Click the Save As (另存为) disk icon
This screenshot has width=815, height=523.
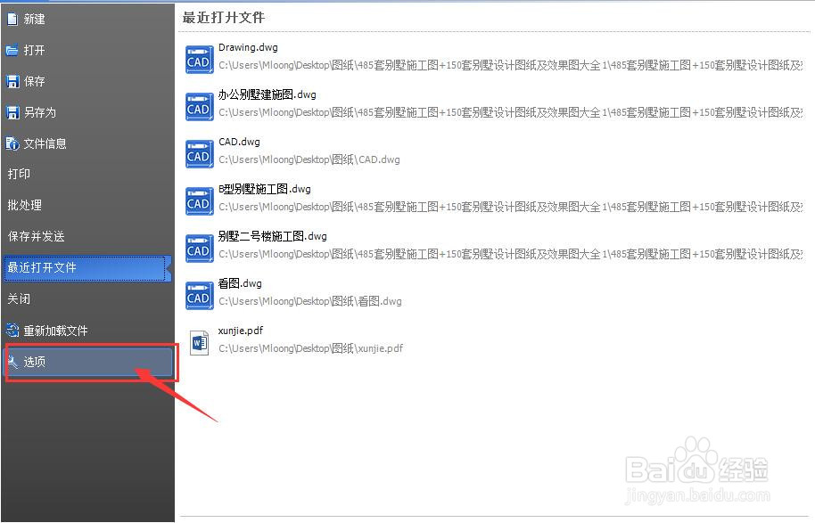tap(12, 112)
